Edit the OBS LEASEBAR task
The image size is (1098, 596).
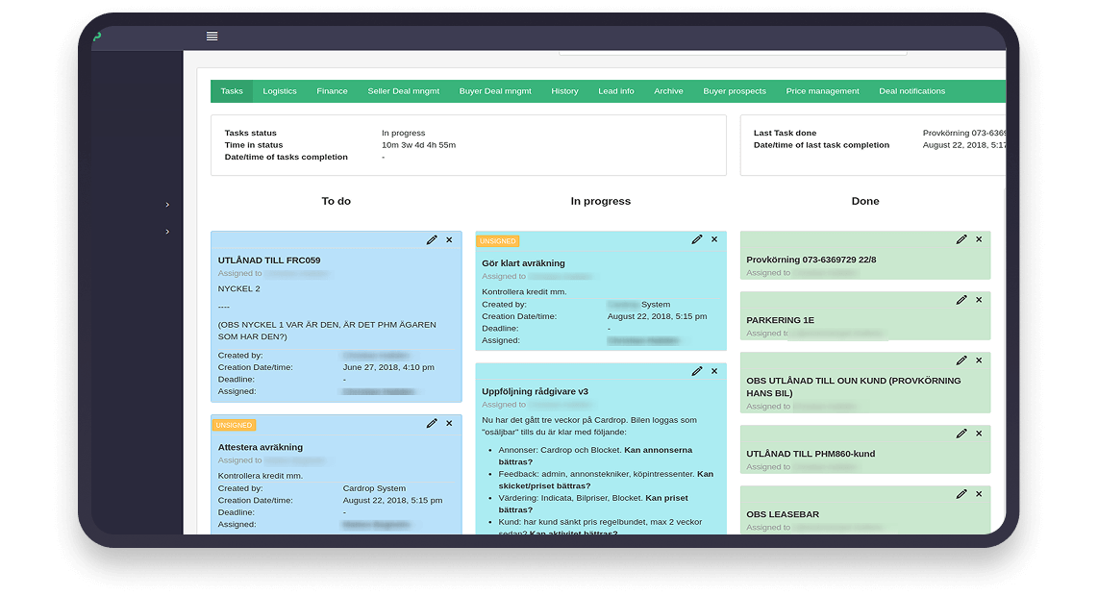(x=961, y=494)
